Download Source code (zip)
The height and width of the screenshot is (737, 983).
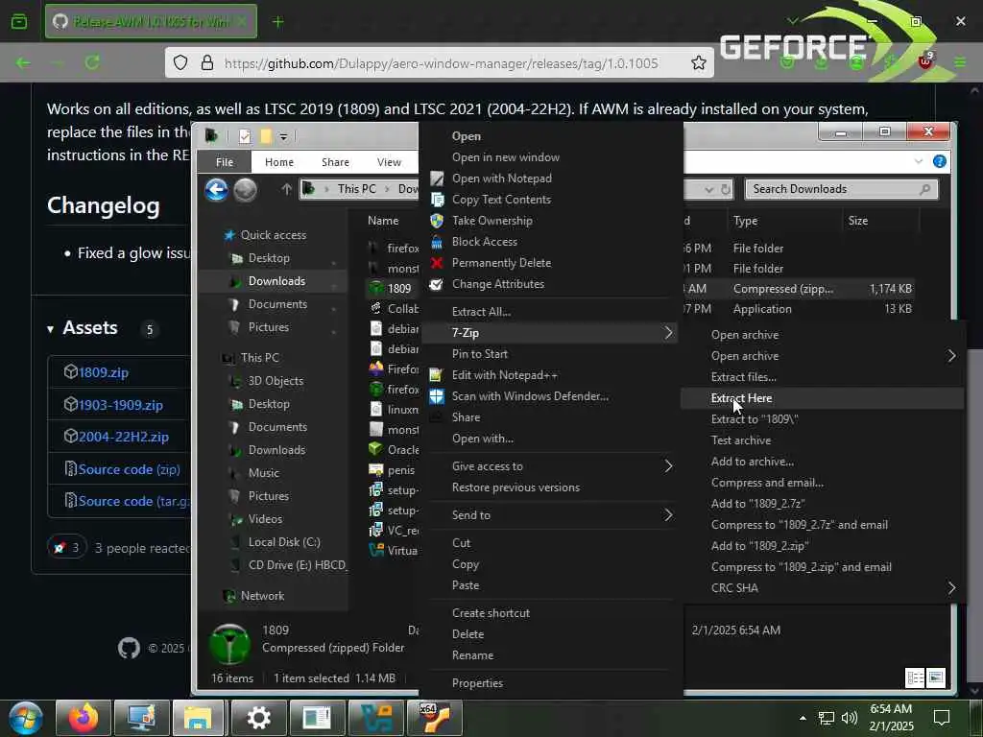pyautogui.click(x=130, y=469)
